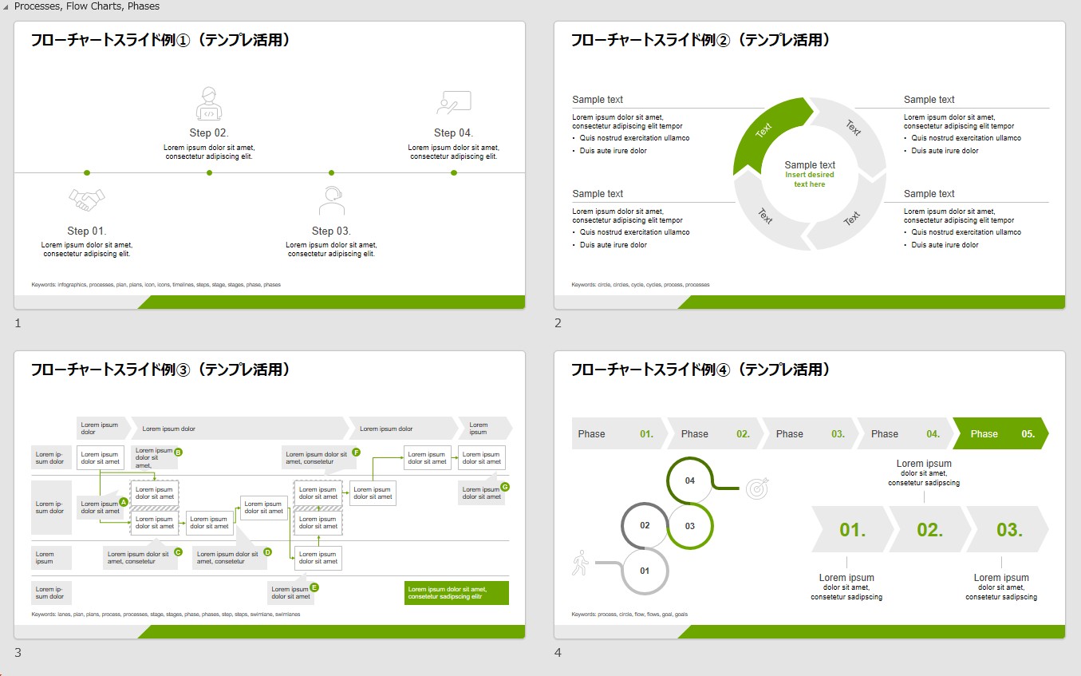Click the headset agent icon above Step 03

click(331, 200)
